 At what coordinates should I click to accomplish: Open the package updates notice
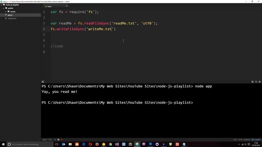click(256, 140)
